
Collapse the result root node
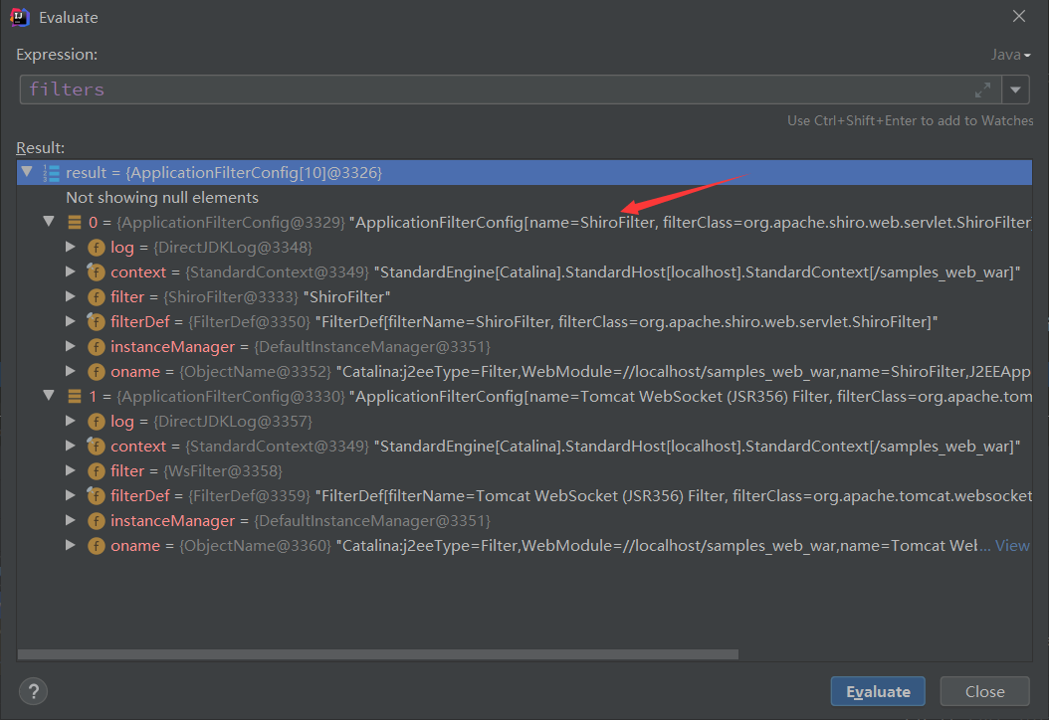tap(27, 172)
